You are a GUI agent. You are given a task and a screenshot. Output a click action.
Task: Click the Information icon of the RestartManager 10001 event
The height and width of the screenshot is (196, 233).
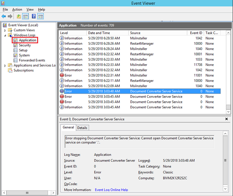pos(62,54)
